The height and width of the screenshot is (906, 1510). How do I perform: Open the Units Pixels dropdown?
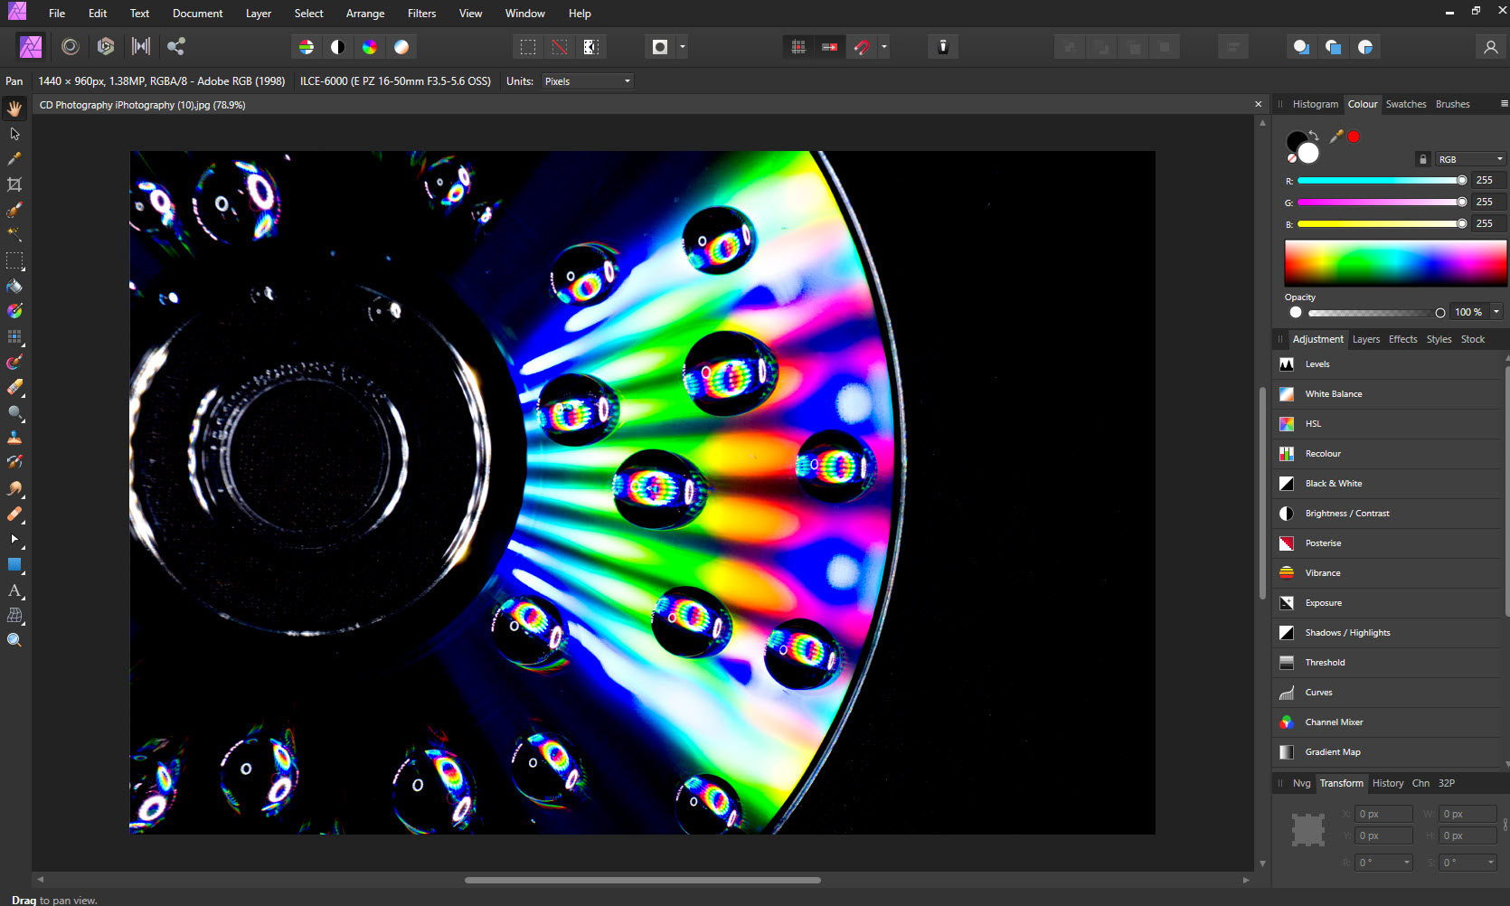click(x=587, y=81)
